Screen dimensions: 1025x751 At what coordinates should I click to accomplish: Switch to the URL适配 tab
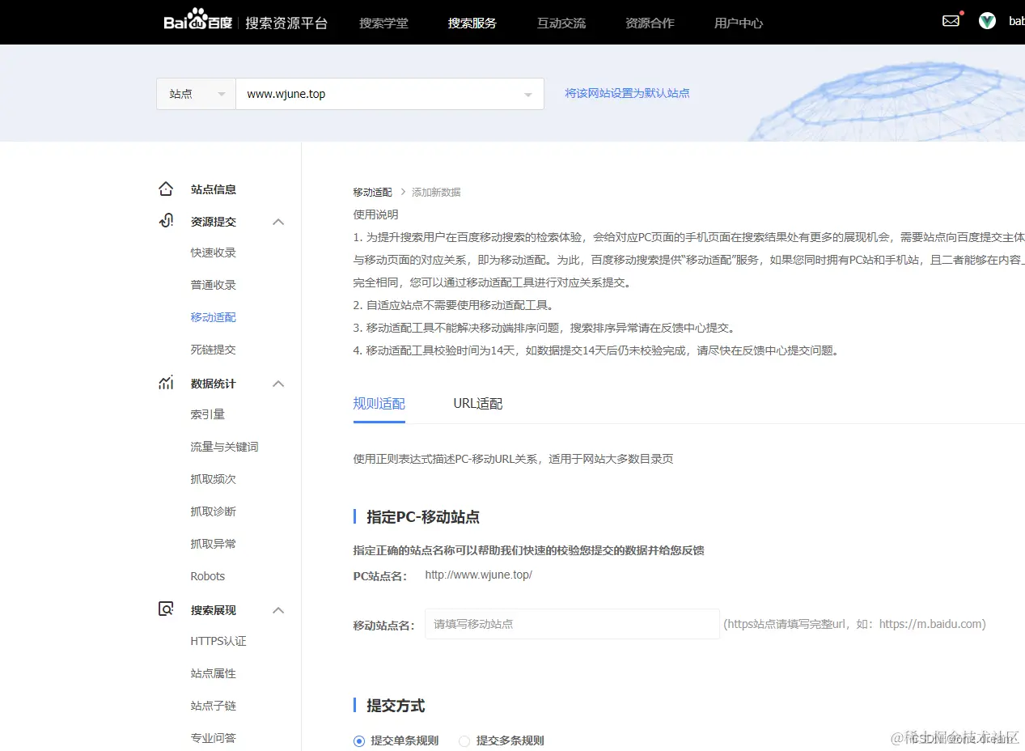(x=476, y=403)
